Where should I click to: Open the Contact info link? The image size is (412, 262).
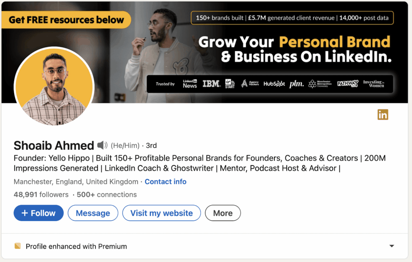click(165, 182)
